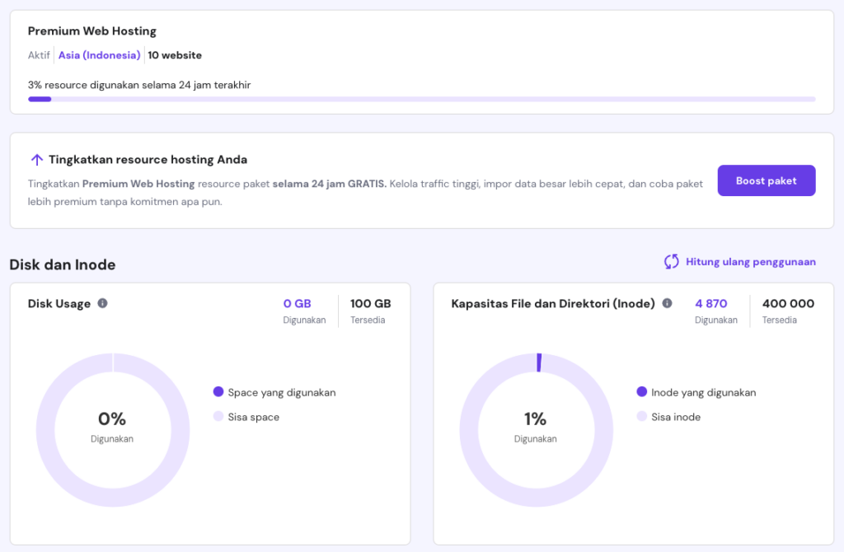Click the refresh icon beside Hitung ulang penggunaan
Screen dimensions: 844x552
(672, 261)
